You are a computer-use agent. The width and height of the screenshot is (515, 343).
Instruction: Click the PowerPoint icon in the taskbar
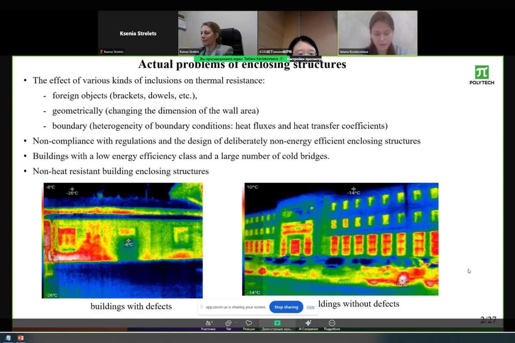[x=20, y=338]
